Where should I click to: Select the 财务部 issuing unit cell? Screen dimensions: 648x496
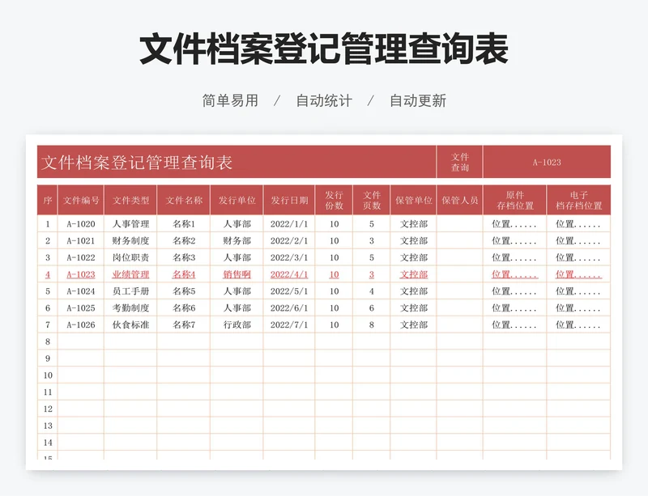coord(237,241)
